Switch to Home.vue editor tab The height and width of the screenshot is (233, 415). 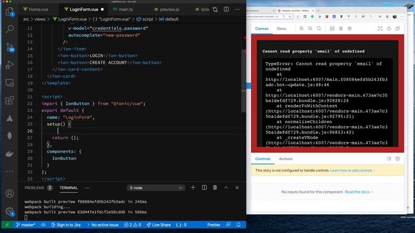(x=36, y=9)
